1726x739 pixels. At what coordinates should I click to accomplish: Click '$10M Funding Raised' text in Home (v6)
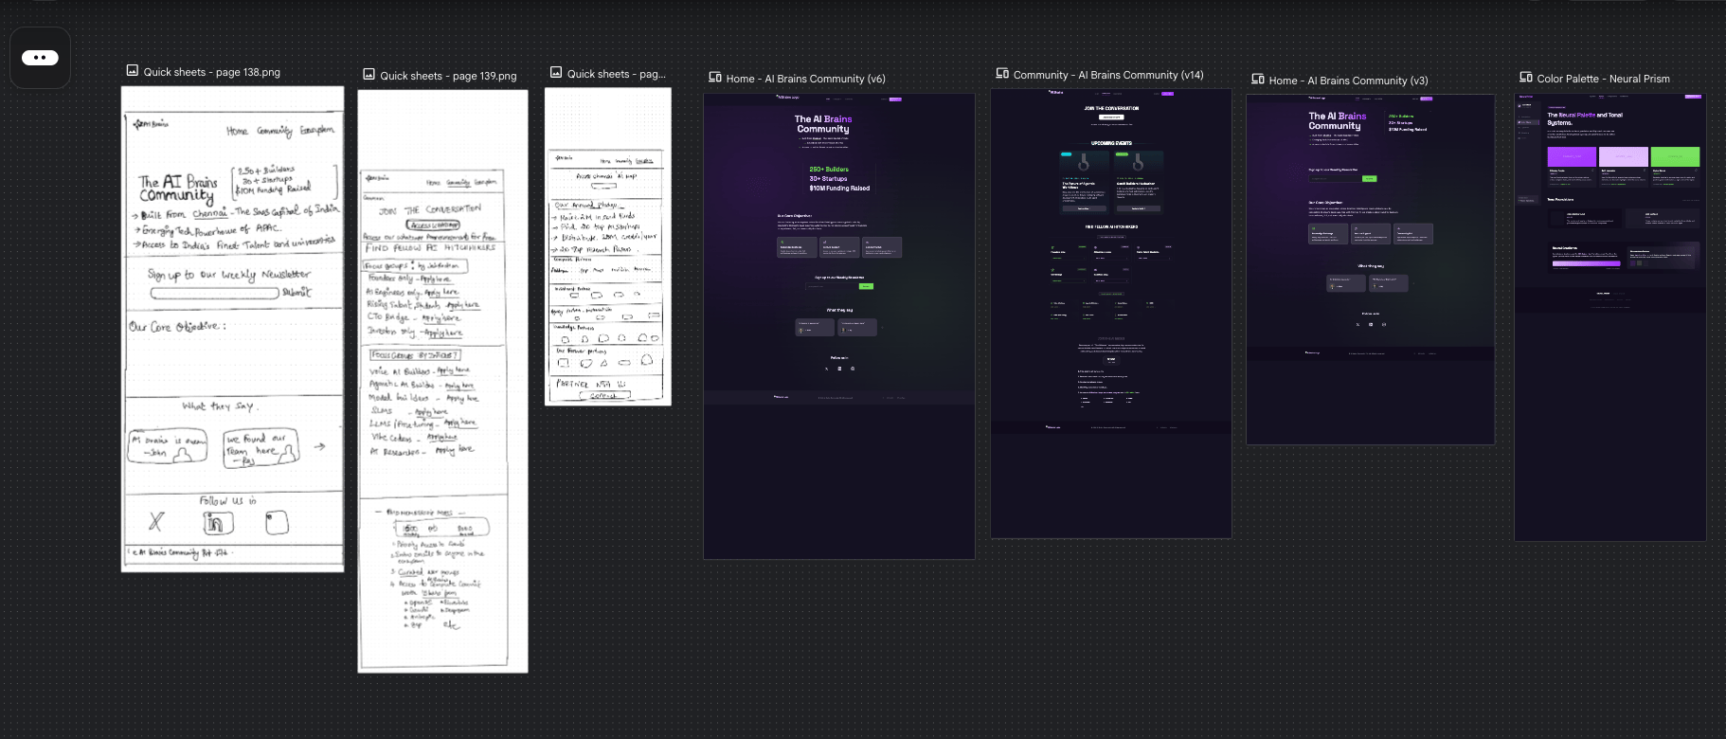pyautogui.click(x=839, y=189)
